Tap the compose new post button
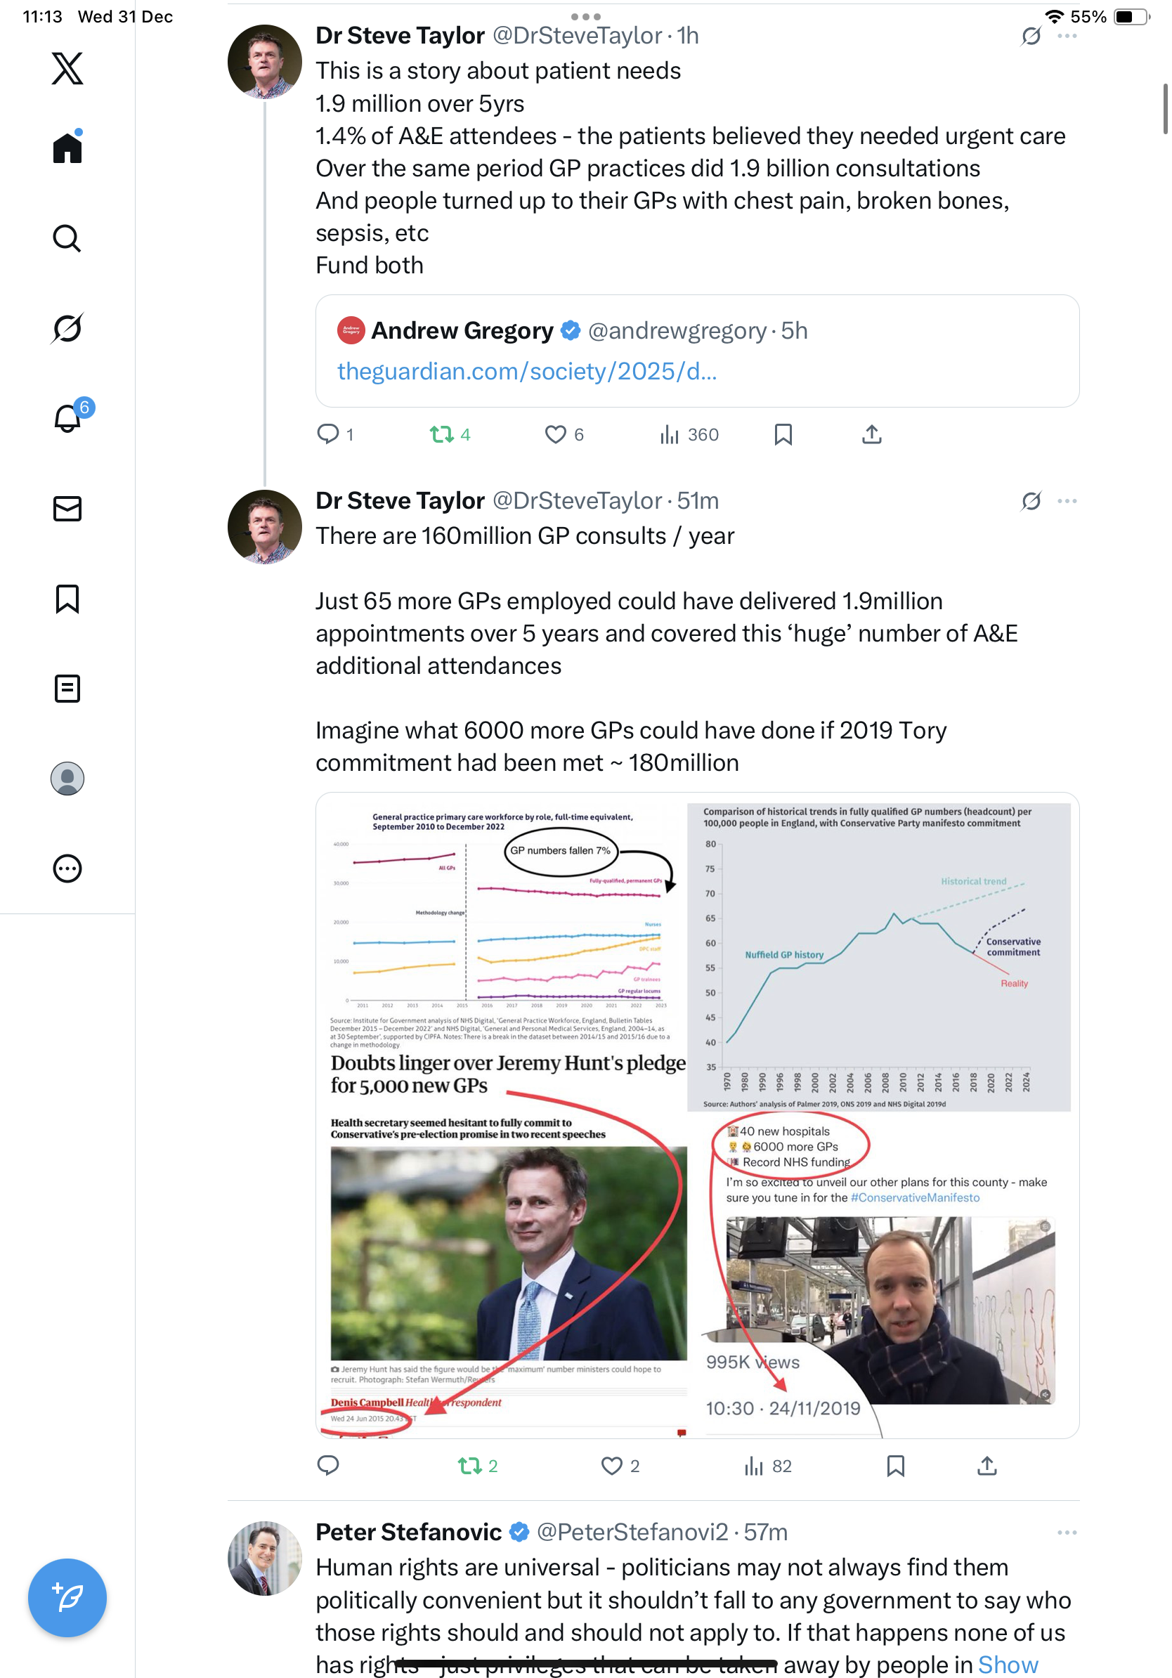The width and height of the screenshot is (1172, 1678). click(67, 1597)
